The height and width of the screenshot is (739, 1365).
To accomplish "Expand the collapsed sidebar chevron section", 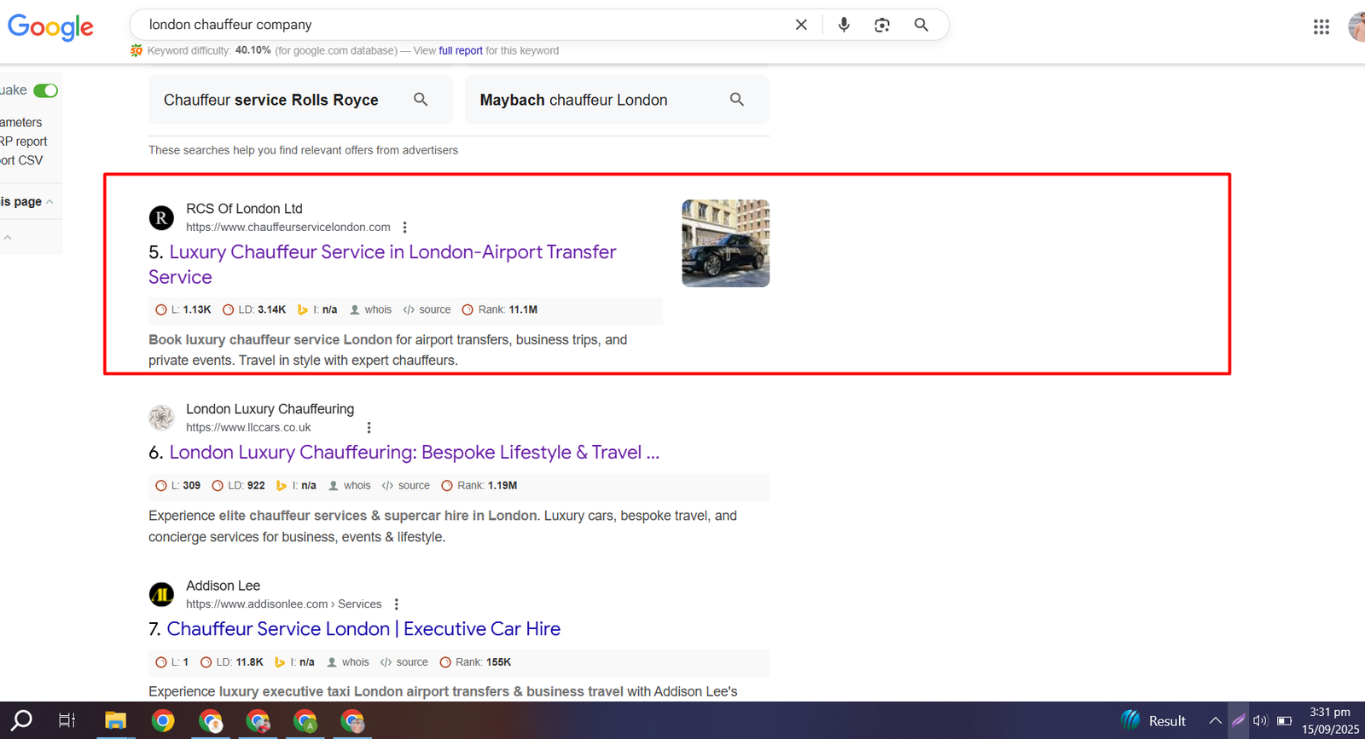I will pos(8,238).
